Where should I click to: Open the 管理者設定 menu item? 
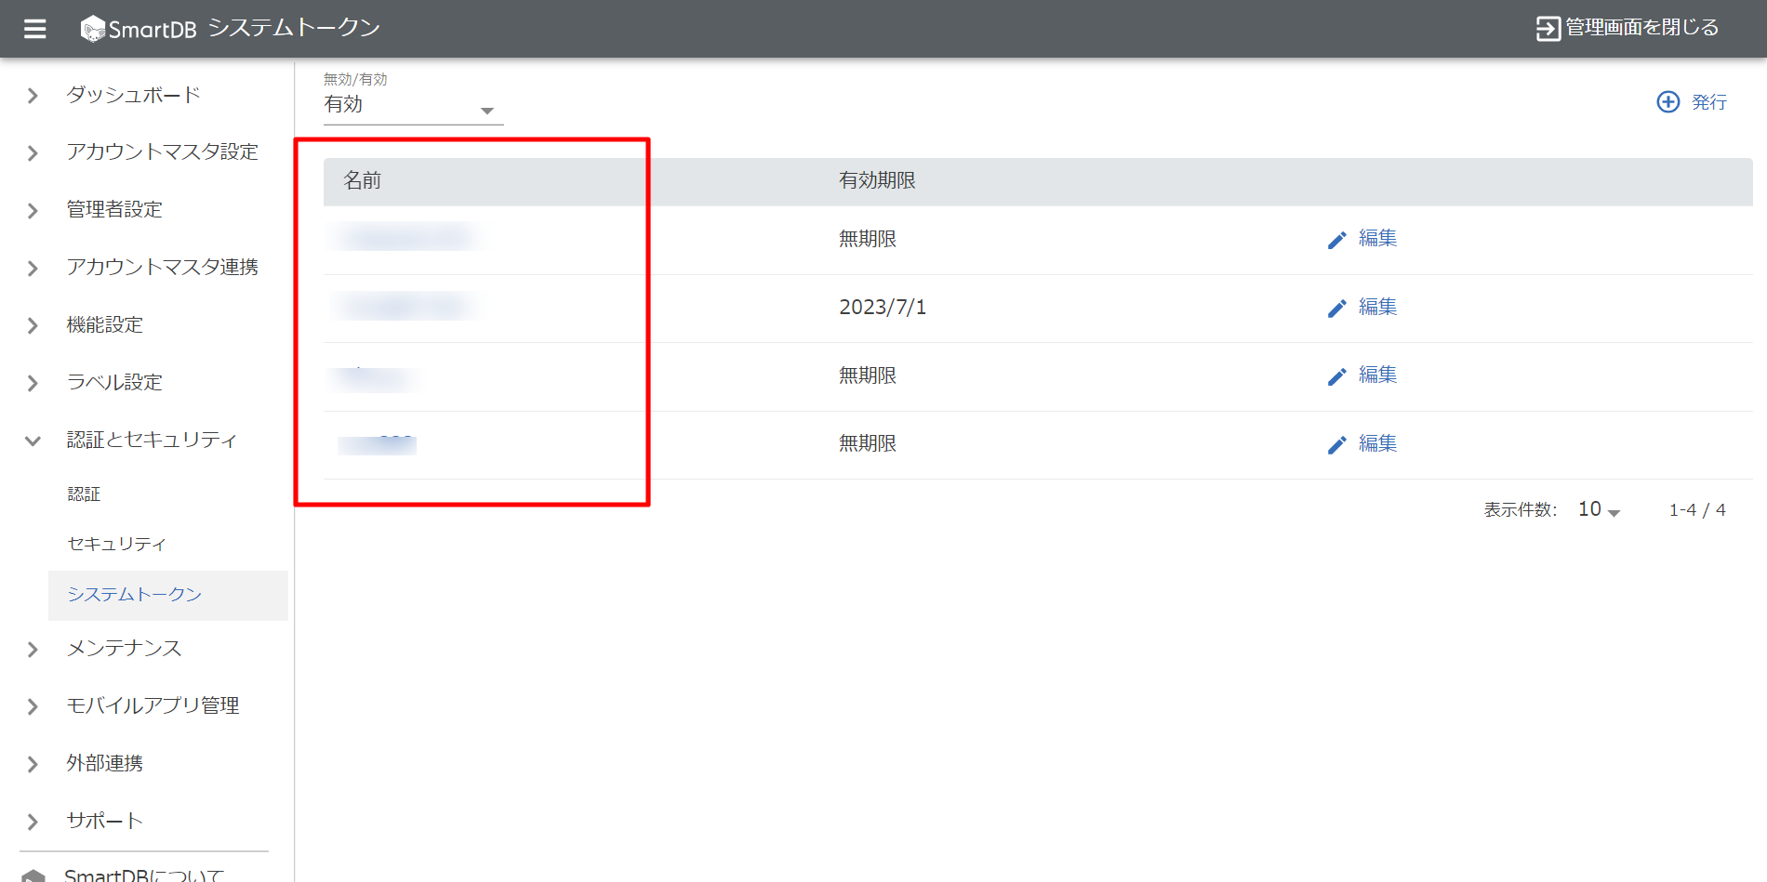click(114, 209)
